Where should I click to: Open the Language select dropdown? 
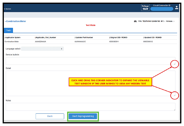pyautogui.click(x=42, y=49)
